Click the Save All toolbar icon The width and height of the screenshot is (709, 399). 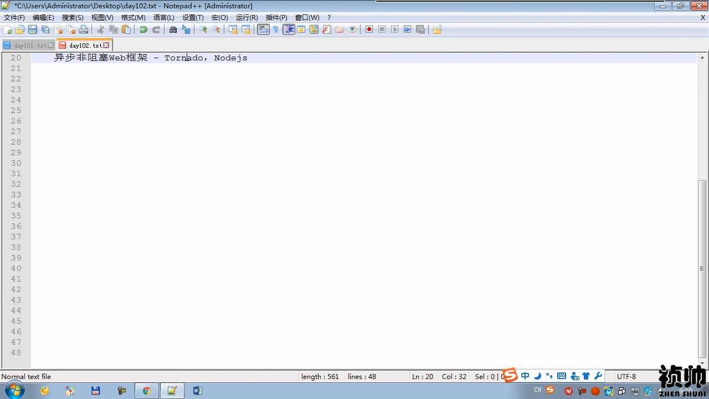pyautogui.click(x=45, y=29)
